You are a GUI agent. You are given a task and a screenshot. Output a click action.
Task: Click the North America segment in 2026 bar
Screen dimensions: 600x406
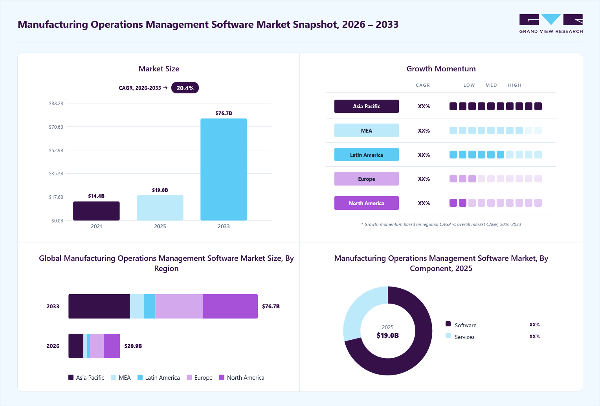click(x=112, y=346)
